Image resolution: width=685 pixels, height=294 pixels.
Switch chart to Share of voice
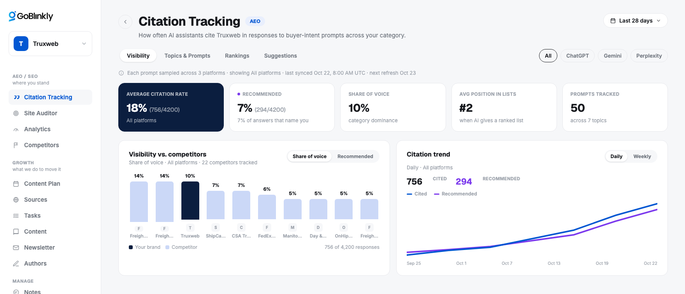point(309,157)
